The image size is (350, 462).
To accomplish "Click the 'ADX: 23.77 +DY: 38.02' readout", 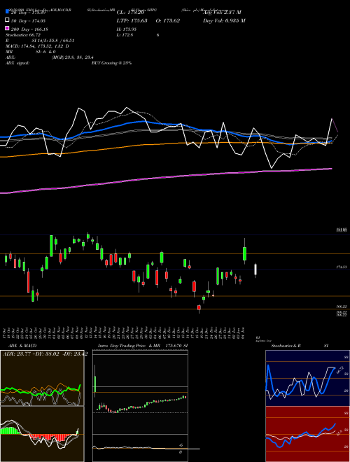I will [31, 354].
